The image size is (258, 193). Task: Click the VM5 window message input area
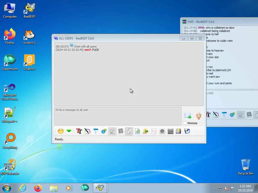coord(232,100)
